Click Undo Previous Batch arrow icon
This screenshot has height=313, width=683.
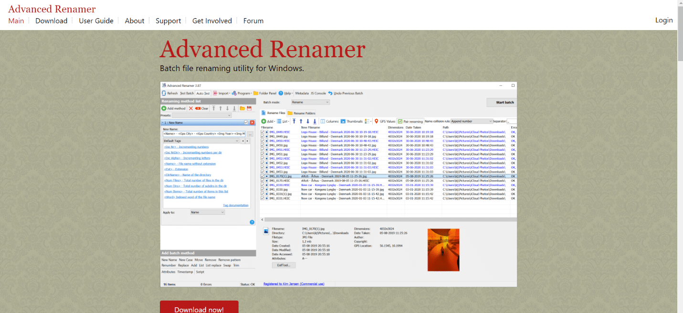click(x=330, y=93)
